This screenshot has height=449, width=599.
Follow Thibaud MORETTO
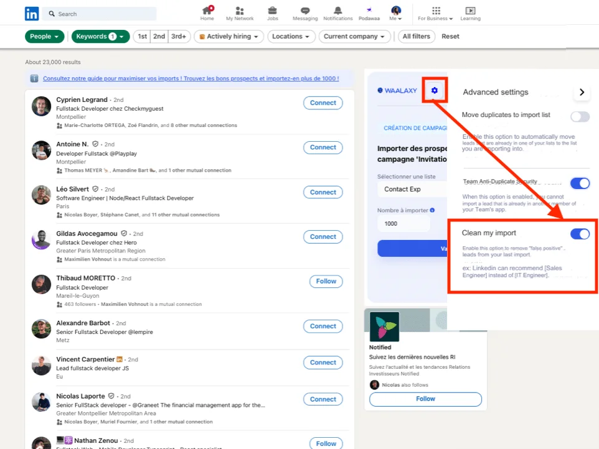tap(326, 282)
